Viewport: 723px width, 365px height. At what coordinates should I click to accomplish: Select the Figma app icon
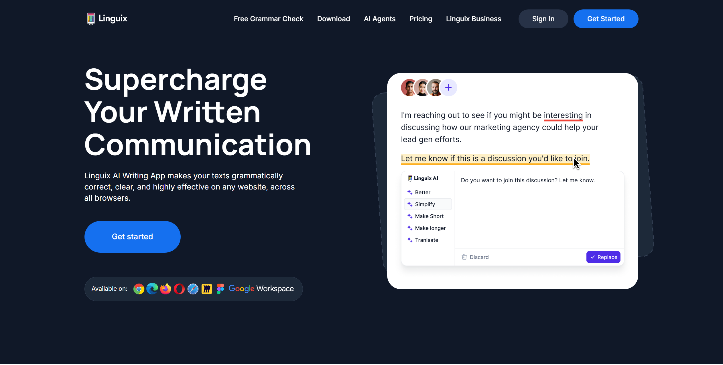220,289
